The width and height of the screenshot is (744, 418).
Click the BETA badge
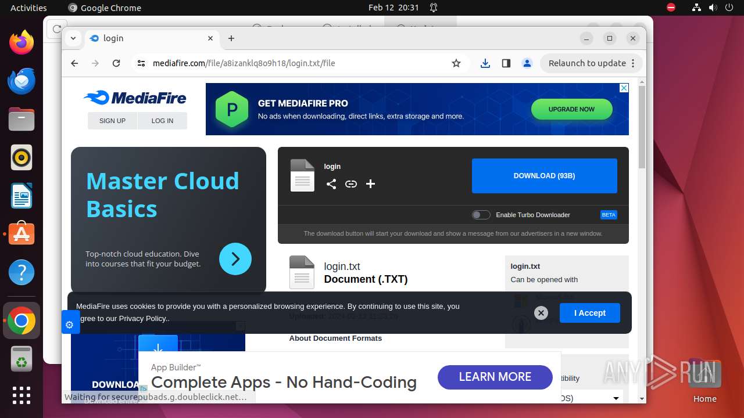tap(609, 215)
